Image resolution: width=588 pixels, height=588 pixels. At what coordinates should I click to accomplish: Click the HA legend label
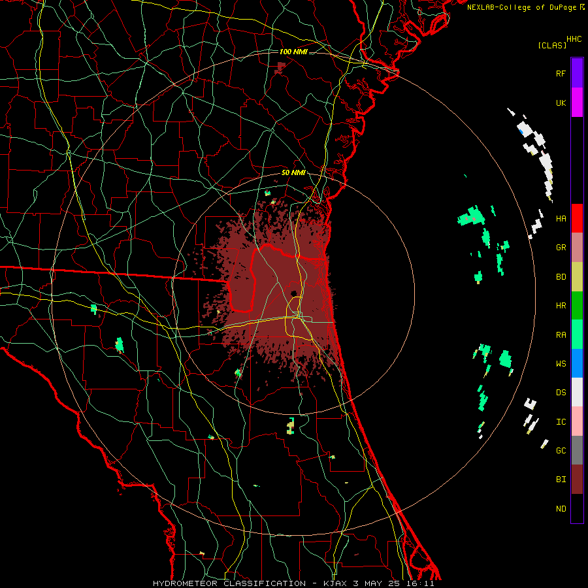click(x=561, y=219)
